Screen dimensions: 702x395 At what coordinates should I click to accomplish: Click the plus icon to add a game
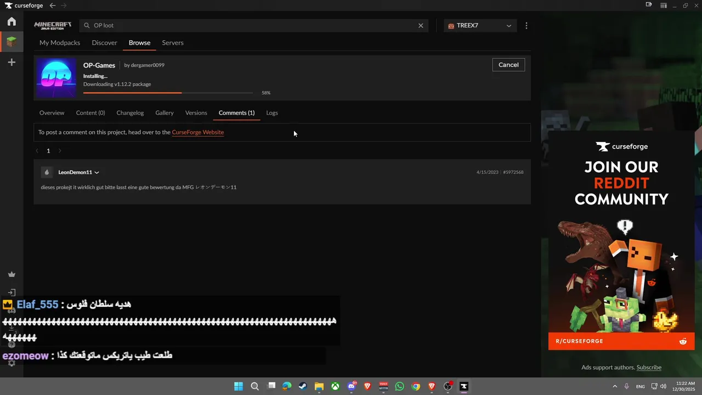(x=12, y=63)
